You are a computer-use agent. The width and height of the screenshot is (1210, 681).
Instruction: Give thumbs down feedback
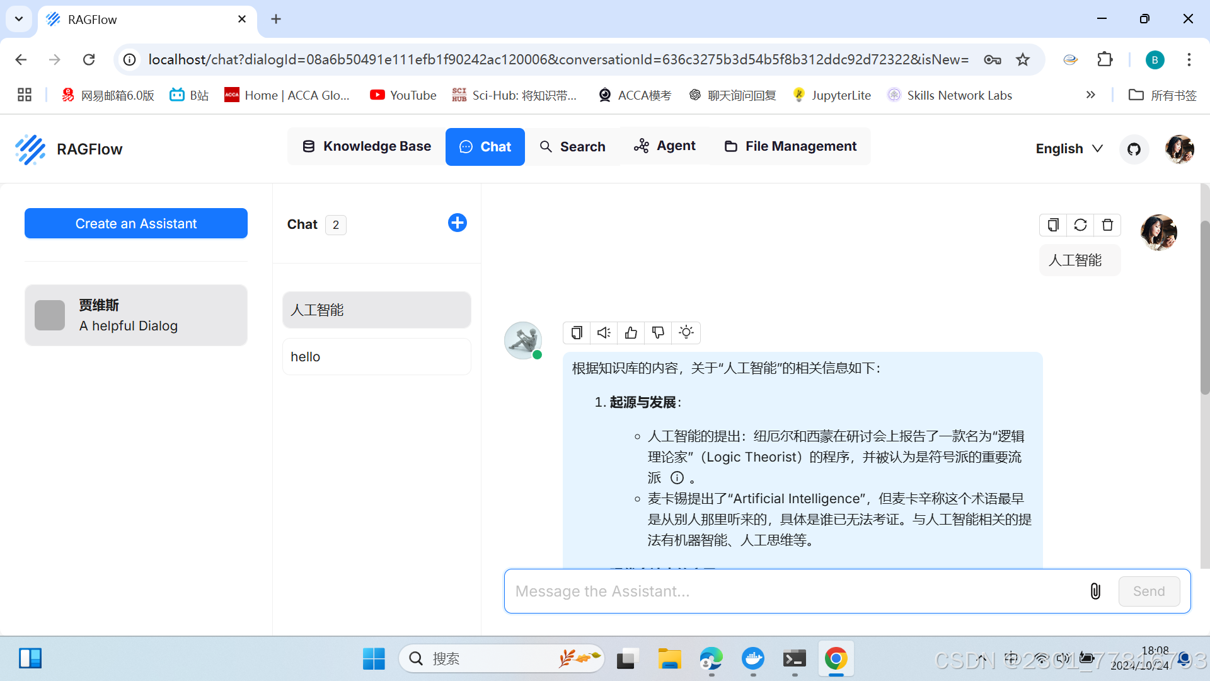[x=658, y=332]
